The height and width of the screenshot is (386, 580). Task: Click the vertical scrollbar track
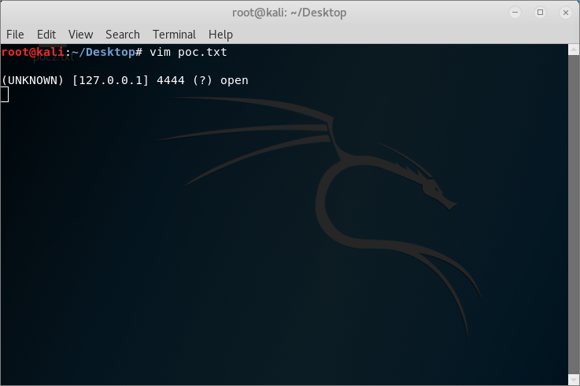click(x=574, y=215)
